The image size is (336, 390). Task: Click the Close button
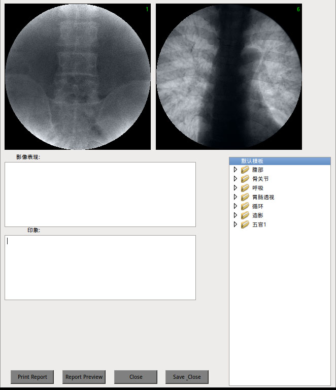tap(136, 377)
